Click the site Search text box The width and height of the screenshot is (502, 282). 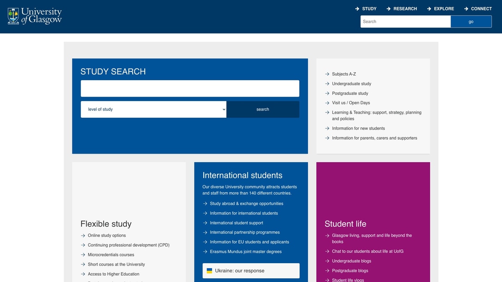(405, 21)
